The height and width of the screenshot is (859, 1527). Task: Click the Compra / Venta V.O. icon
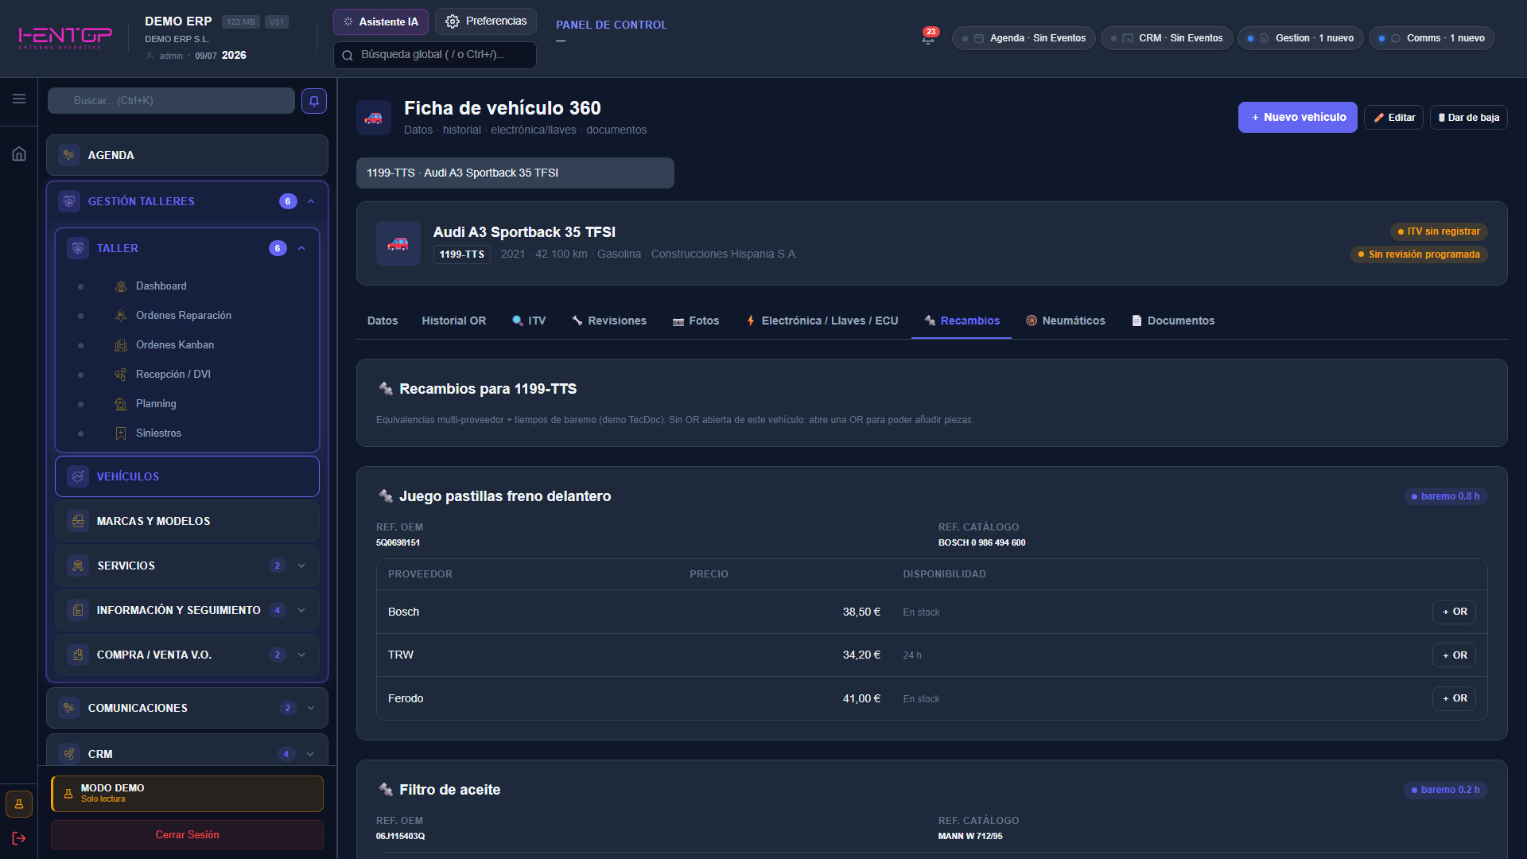point(78,655)
